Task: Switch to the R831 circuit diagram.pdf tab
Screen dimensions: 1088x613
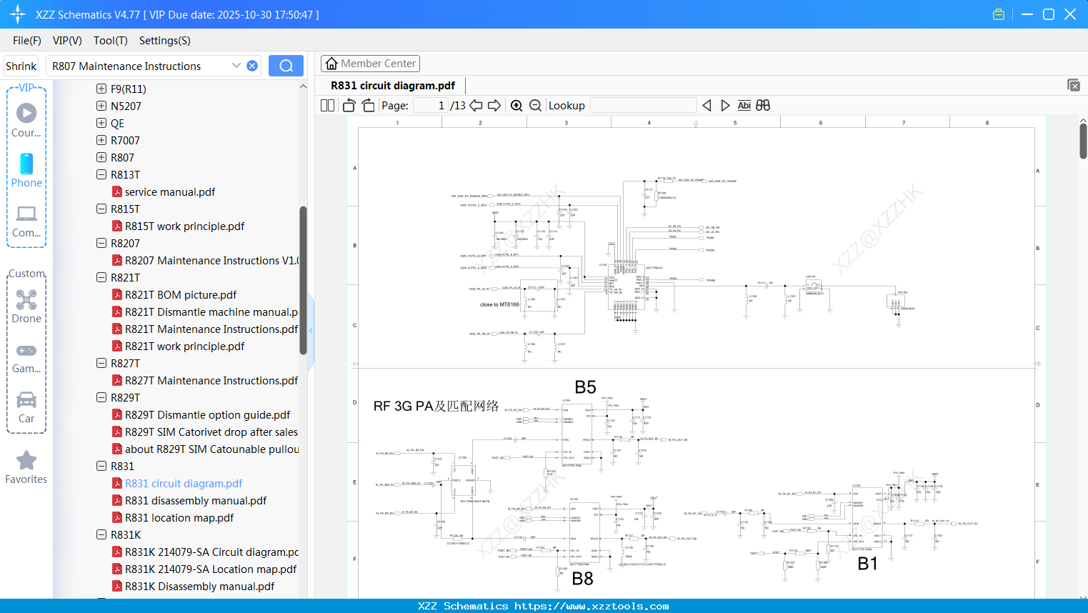Action: pyautogui.click(x=391, y=84)
